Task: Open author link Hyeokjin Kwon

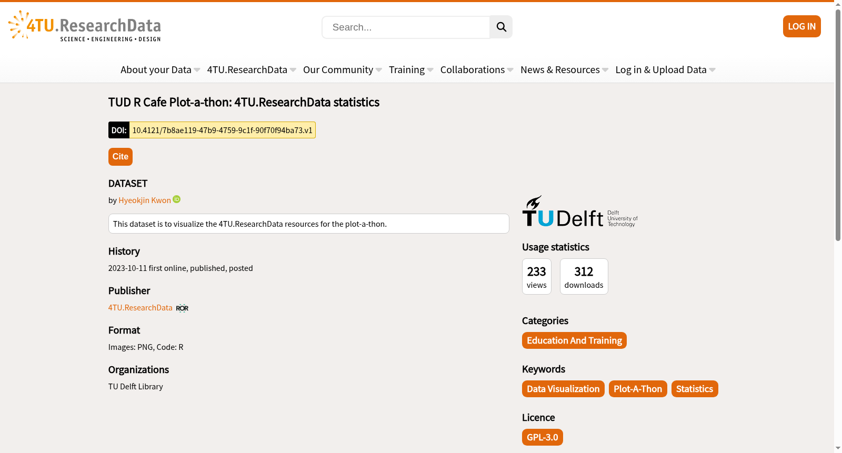Action: pyautogui.click(x=145, y=200)
